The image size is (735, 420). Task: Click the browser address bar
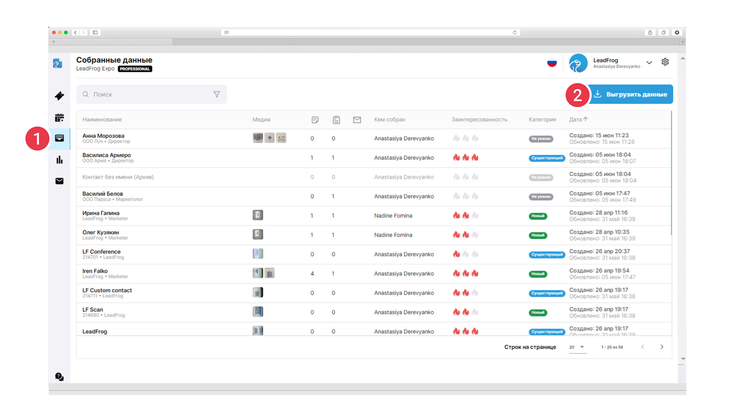tap(370, 32)
